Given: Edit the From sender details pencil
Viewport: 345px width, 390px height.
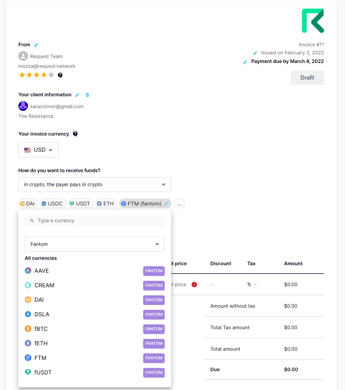Looking at the screenshot, I should [x=36, y=45].
